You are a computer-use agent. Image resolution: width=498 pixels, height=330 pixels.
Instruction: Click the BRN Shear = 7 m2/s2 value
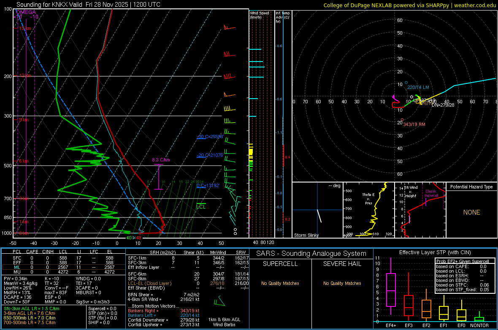tap(164, 295)
